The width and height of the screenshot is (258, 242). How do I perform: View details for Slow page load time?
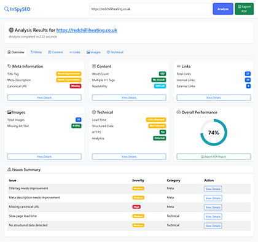tap(213, 216)
